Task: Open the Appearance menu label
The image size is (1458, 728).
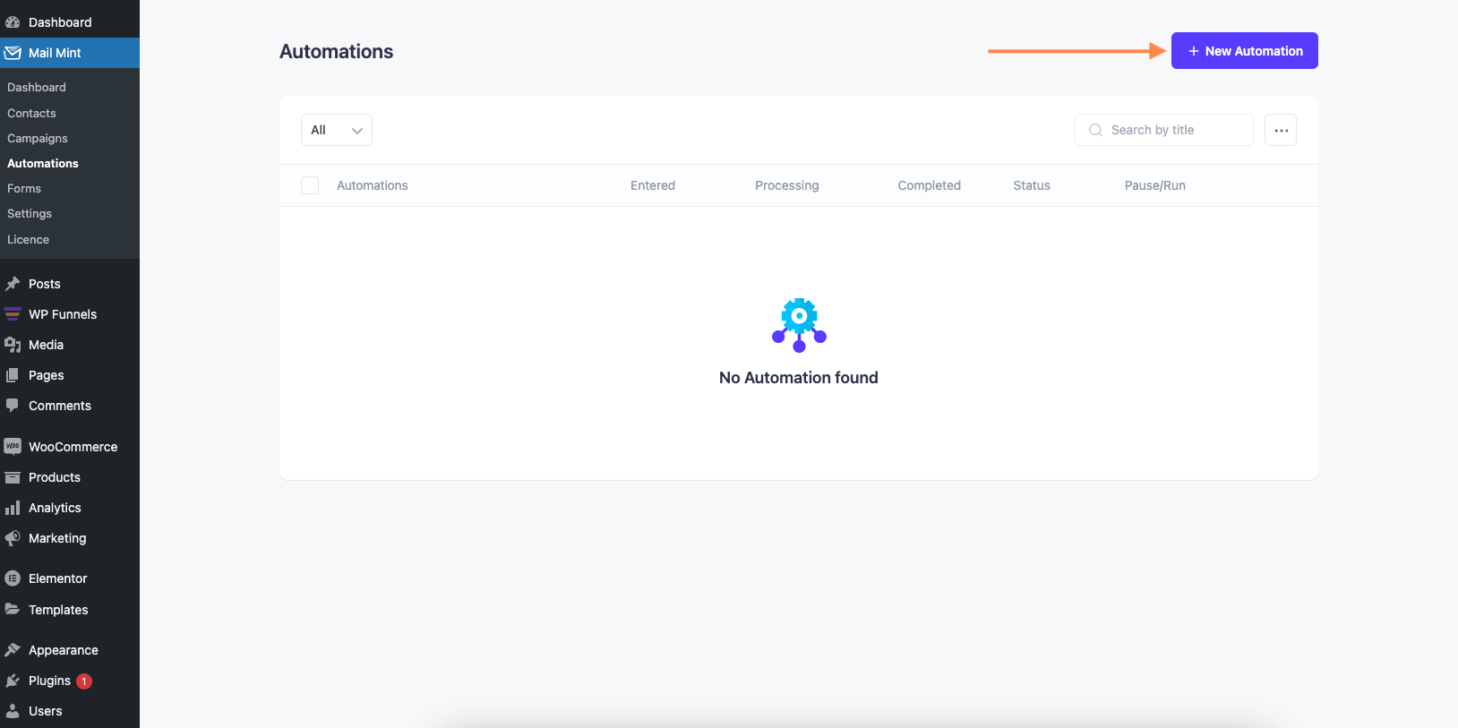Action: [x=64, y=650]
